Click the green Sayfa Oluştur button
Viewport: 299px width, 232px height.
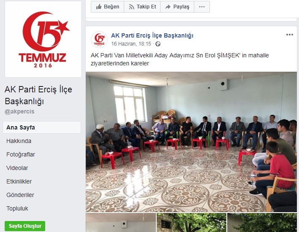click(25, 226)
